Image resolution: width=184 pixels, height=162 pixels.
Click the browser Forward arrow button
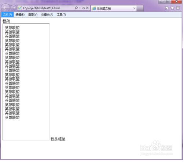(13, 8)
